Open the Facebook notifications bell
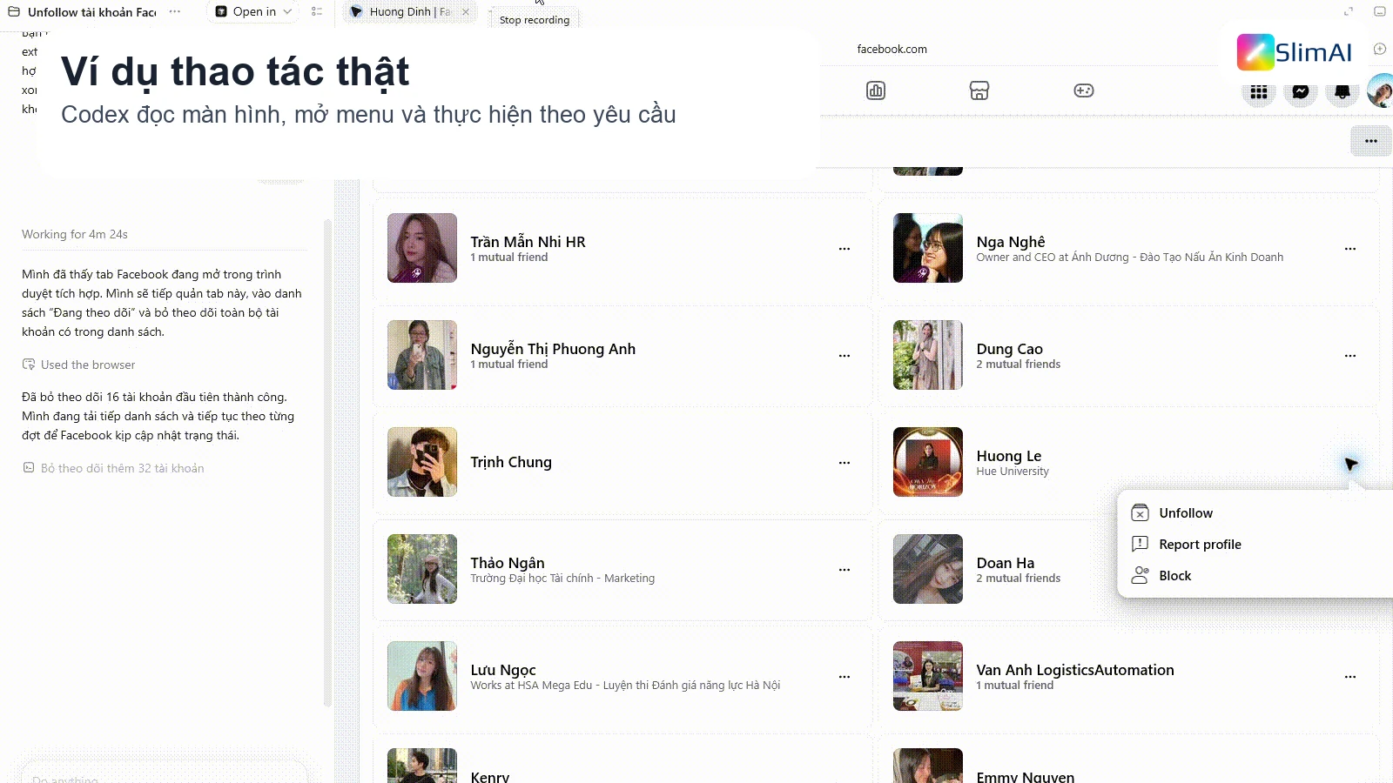 coord(1343,91)
